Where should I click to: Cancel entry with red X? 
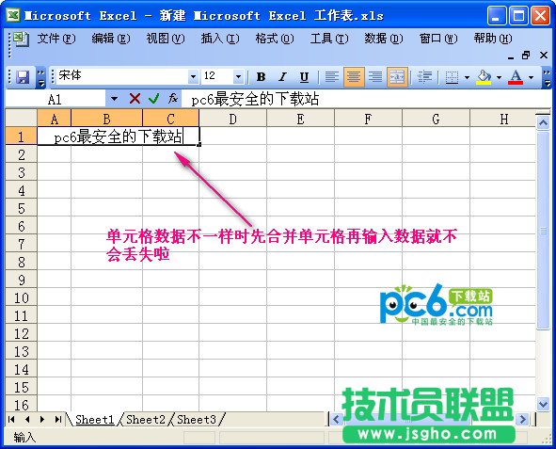(x=135, y=99)
